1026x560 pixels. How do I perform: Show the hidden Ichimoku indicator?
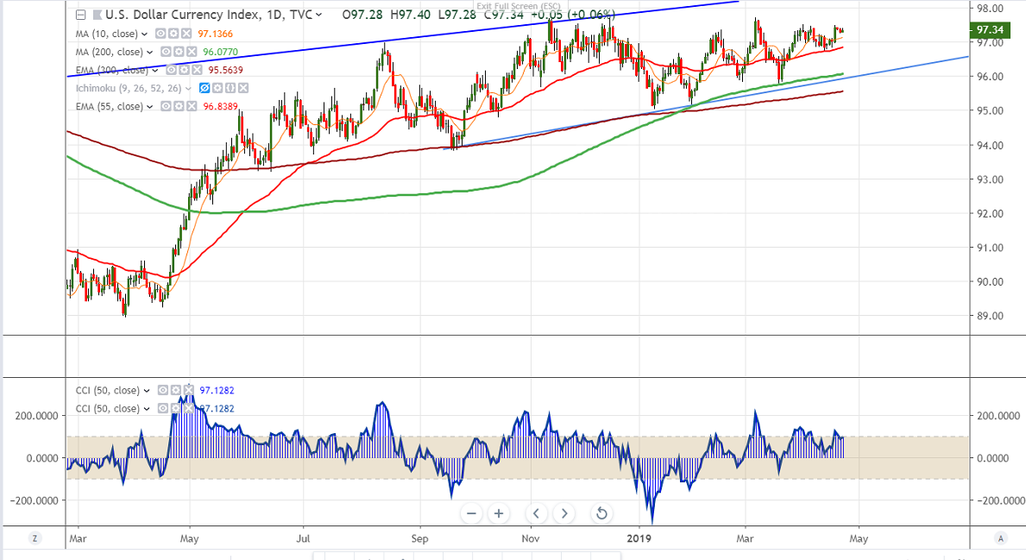(205, 88)
